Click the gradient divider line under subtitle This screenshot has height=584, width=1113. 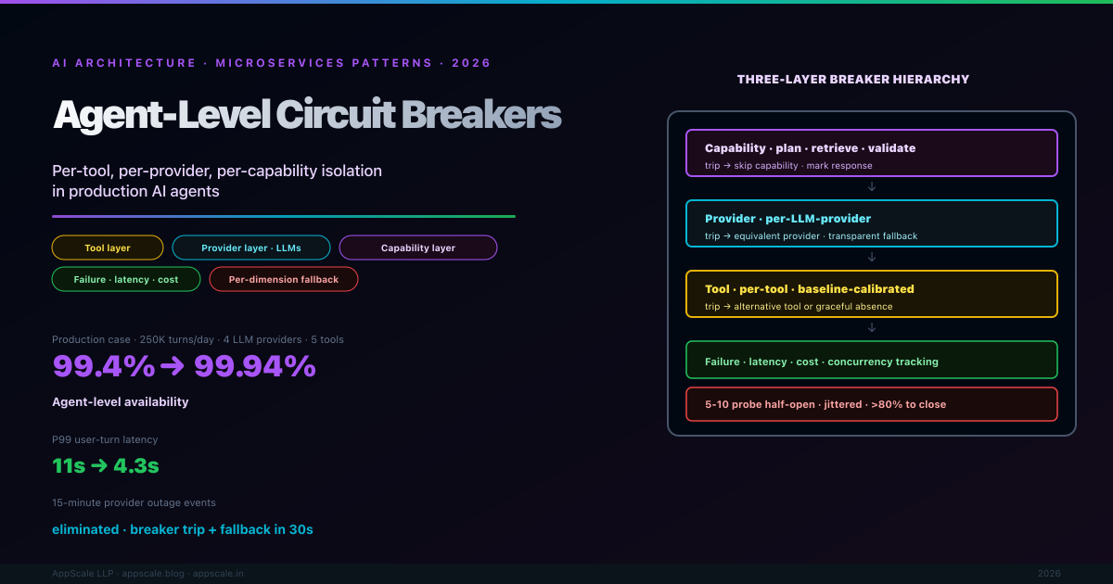click(284, 216)
